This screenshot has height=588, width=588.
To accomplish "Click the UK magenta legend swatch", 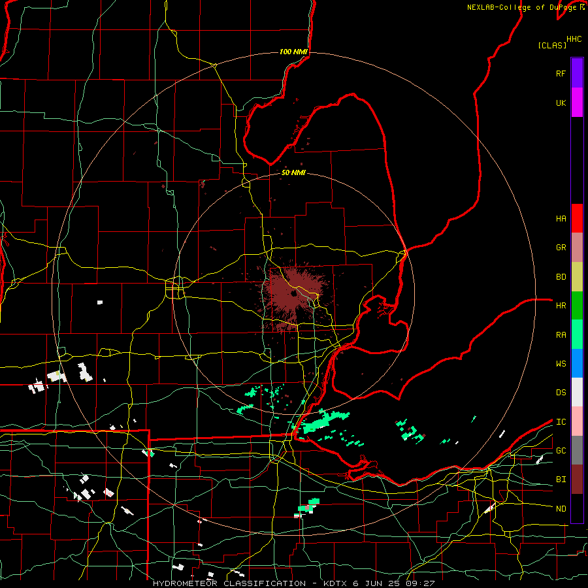I will pyautogui.click(x=577, y=103).
